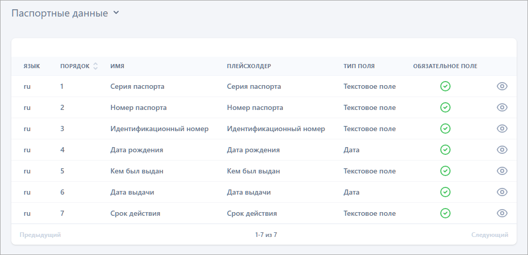Viewport: 528px width, 255px height.
Task: Click eye icon for Серия паспорта row
Action: pos(502,86)
